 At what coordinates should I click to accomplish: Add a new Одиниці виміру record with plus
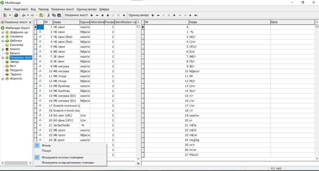click(153, 15)
